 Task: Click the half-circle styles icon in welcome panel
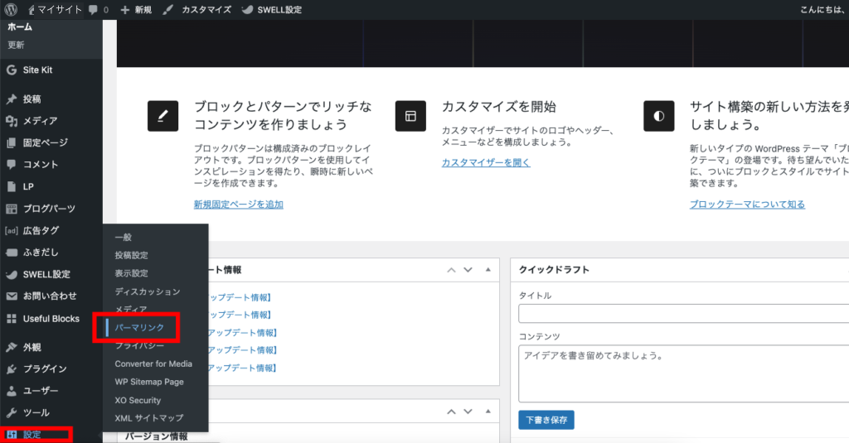(x=659, y=116)
